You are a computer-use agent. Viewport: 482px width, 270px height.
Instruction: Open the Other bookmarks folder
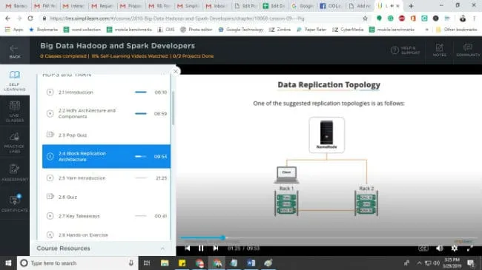coord(457,30)
